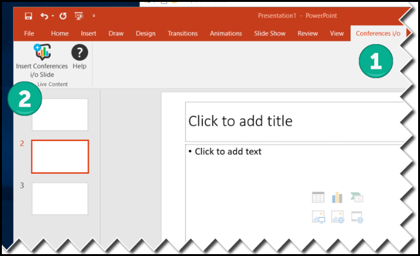Open the Undo history dropdown arrow
Viewport: 420px width, 256px height.
(53, 16)
